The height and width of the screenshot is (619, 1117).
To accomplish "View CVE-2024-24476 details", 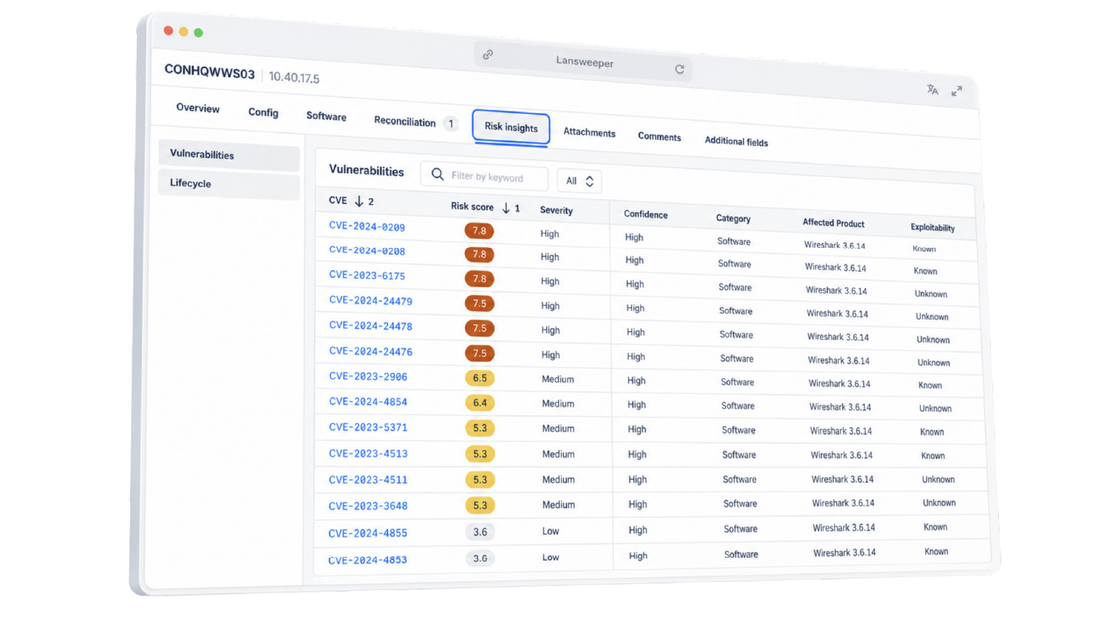I will click(370, 351).
